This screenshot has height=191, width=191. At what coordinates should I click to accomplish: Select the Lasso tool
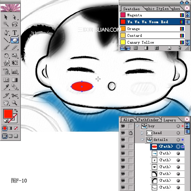tap(15, 24)
